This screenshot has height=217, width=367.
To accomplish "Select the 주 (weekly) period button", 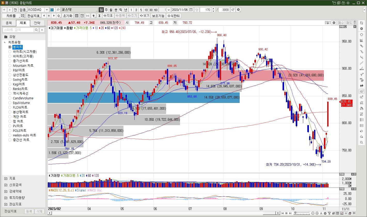I will click(106, 10).
